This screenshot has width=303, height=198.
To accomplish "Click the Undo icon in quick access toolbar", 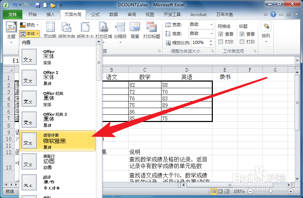I will 15,5.
